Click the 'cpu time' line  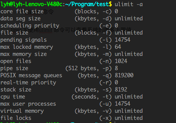[71, 97]
